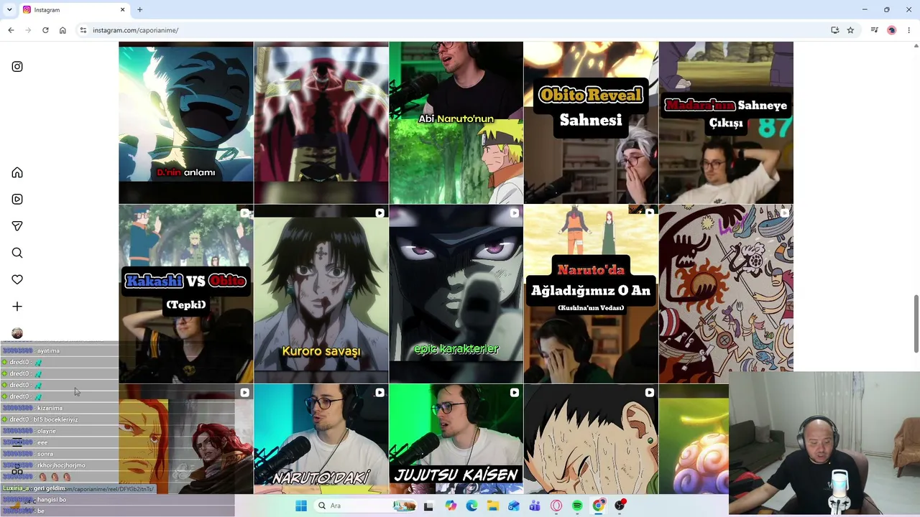Open Chrome three-dot menu
Image resolution: width=920 pixels, height=517 pixels.
(x=908, y=30)
